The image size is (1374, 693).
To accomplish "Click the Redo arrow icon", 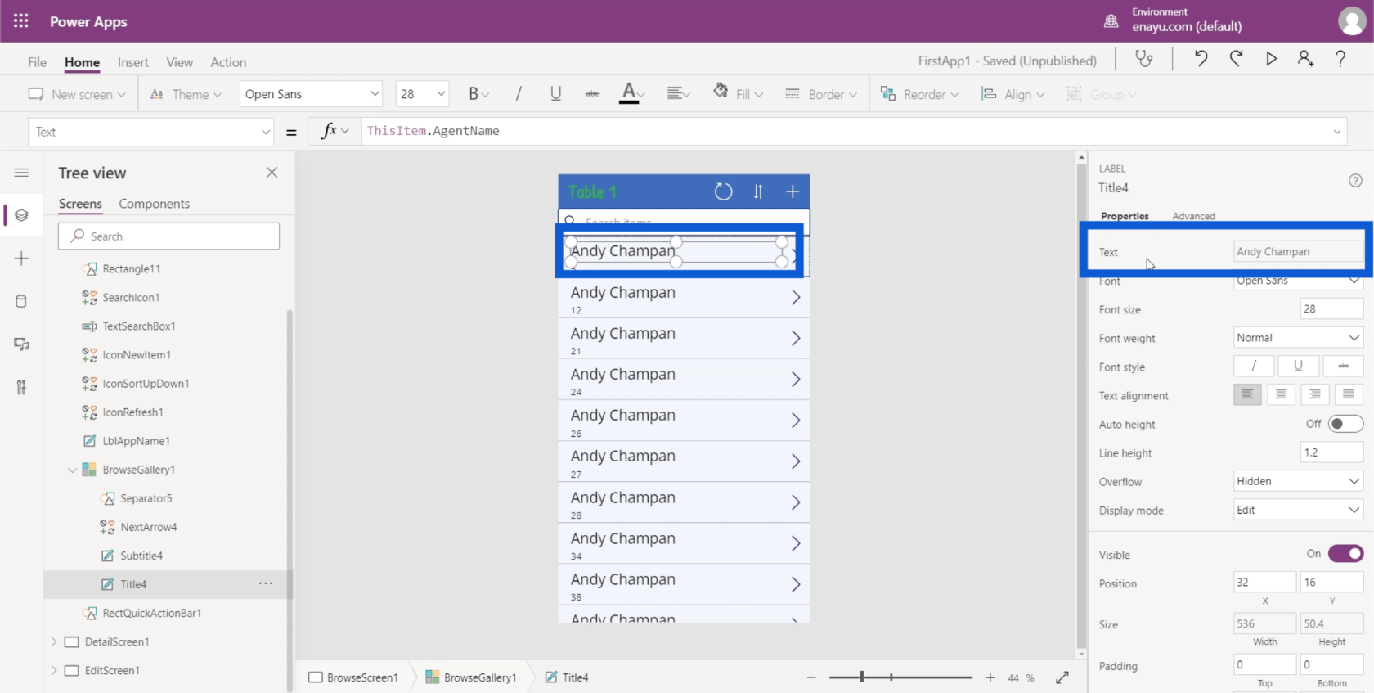I will point(1236,58).
